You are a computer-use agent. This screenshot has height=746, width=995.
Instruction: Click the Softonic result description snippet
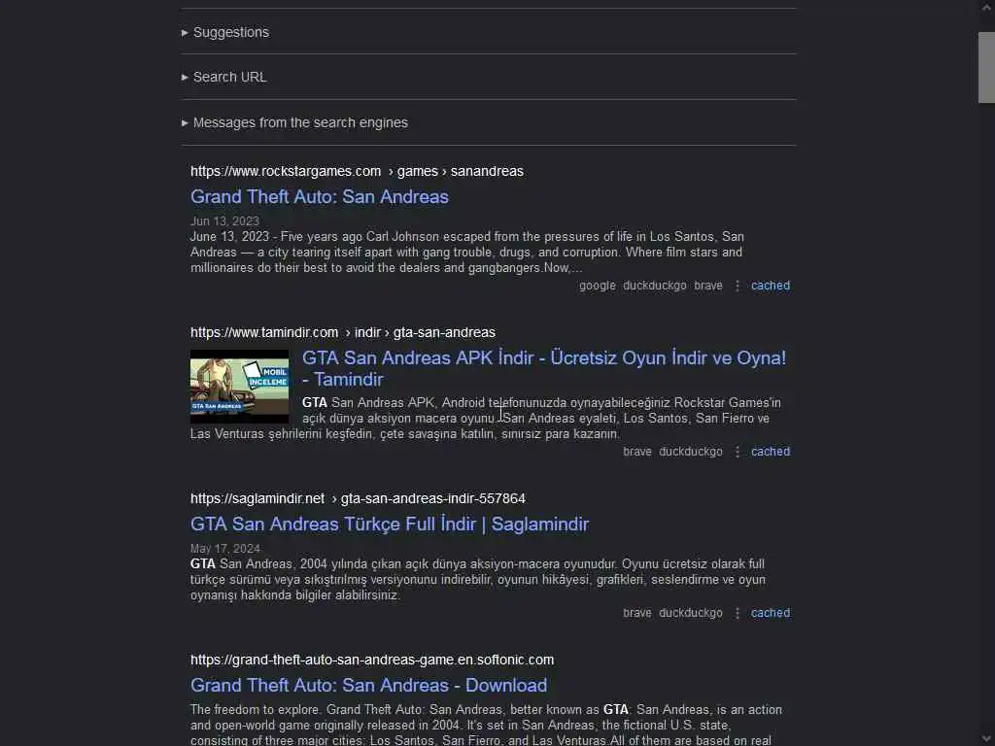coord(486,725)
